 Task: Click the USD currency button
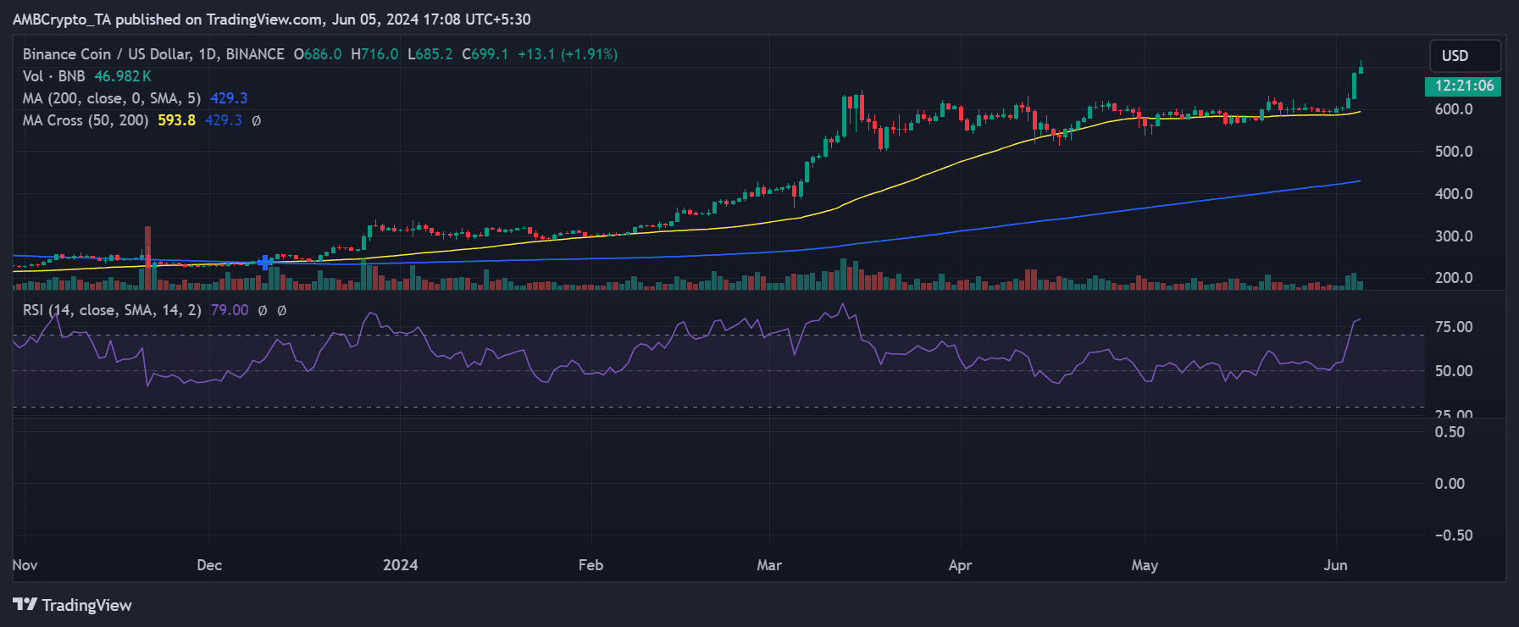coord(1465,56)
